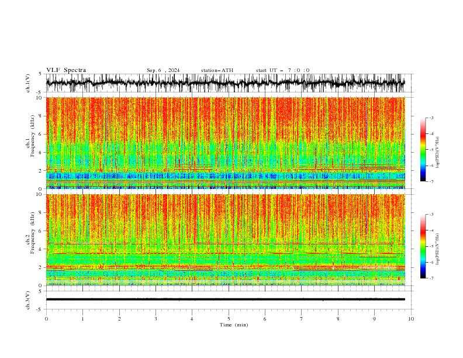Click time axis tick label "8"
The width and height of the screenshot is (463, 358).
coord(338,319)
